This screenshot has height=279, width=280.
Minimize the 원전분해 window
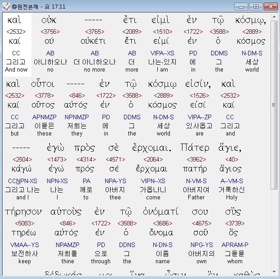241,7
